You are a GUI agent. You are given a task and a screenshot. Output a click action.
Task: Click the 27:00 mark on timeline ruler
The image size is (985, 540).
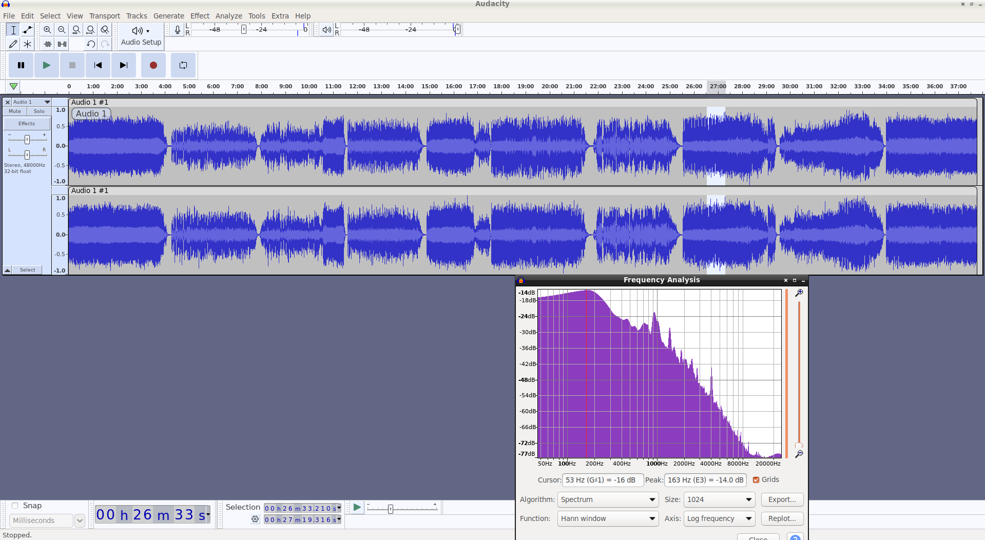coord(718,86)
